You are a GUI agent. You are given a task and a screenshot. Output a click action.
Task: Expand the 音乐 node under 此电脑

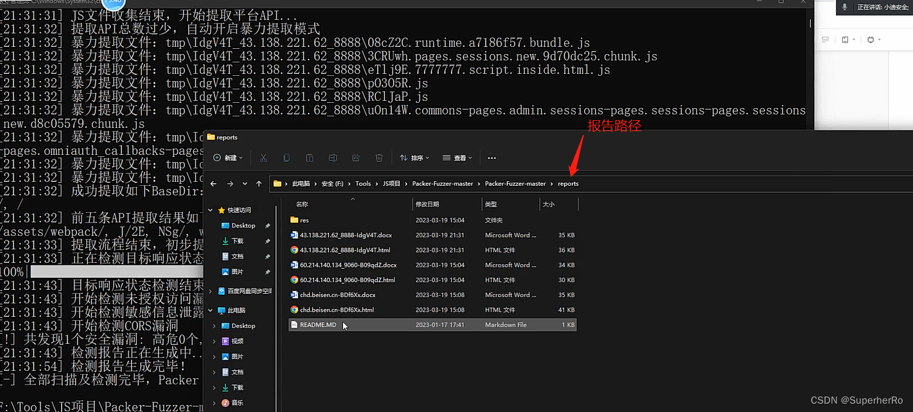pos(215,403)
